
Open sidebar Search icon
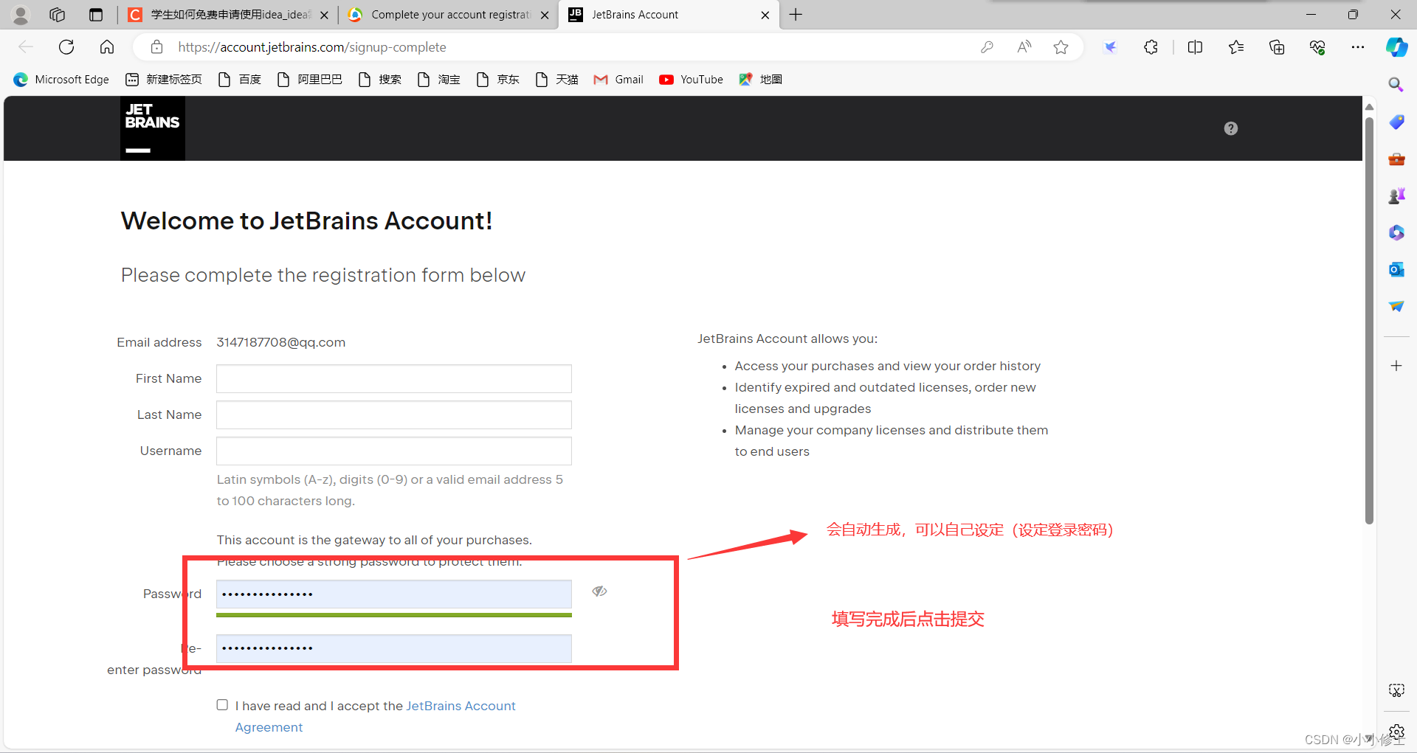click(1396, 85)
